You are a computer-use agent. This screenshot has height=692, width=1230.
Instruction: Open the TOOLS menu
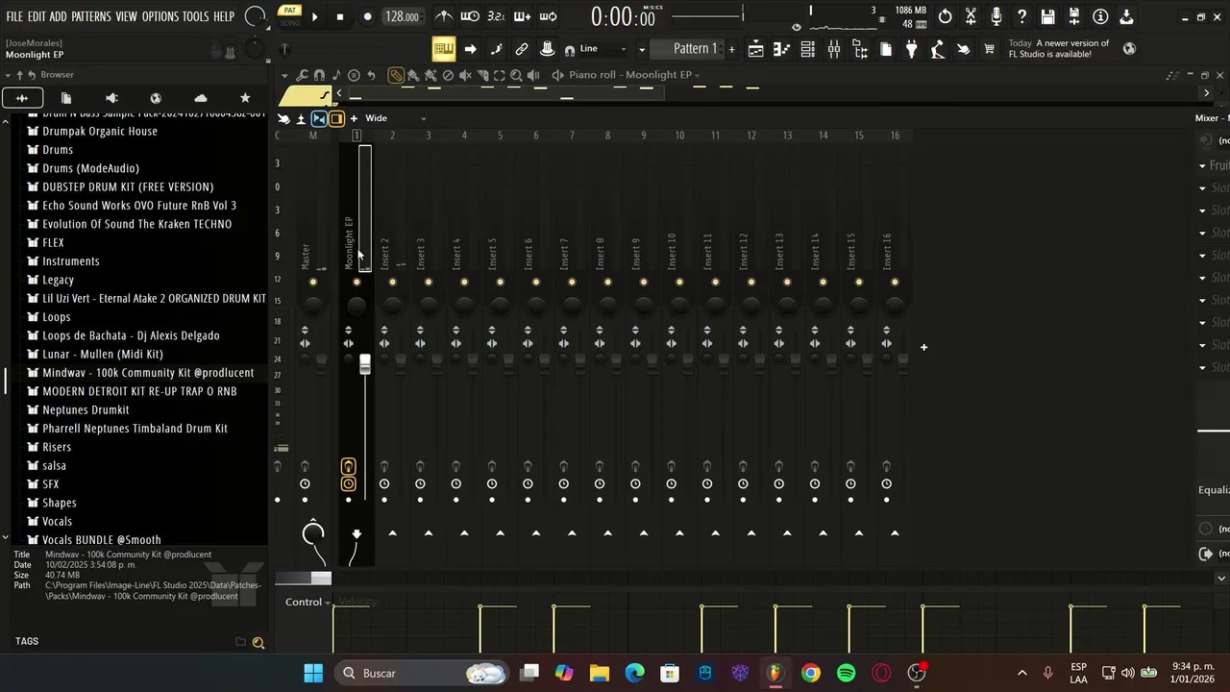coord(196,16)
